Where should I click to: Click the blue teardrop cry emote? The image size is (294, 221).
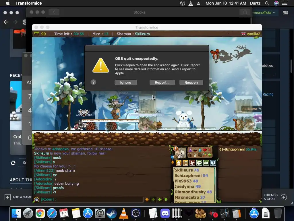200,150
